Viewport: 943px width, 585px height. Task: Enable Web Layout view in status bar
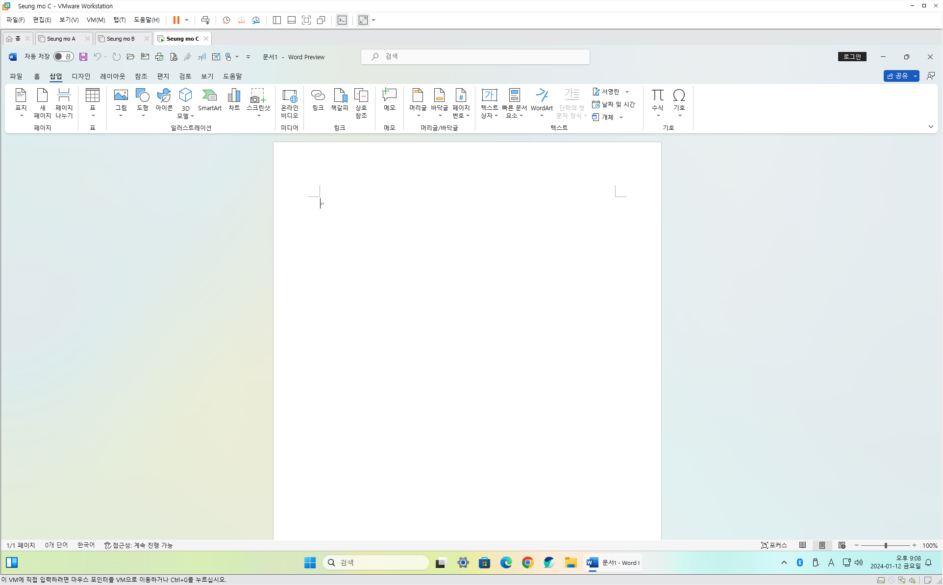(842, 545)
